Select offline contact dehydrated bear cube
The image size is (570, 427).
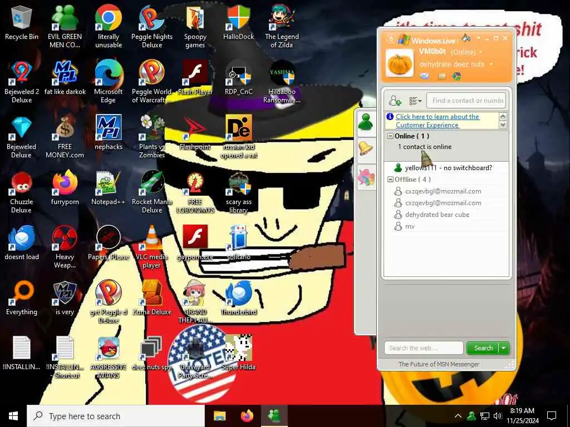[x=446, y=215]
